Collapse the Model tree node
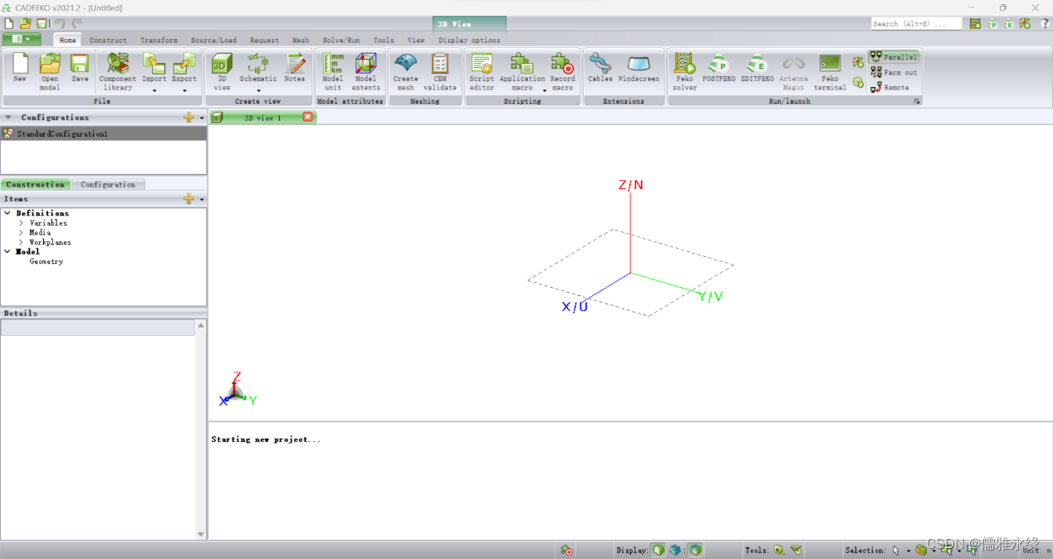Viewport: 1053px width, 559px height. click(x=7, y=251)
